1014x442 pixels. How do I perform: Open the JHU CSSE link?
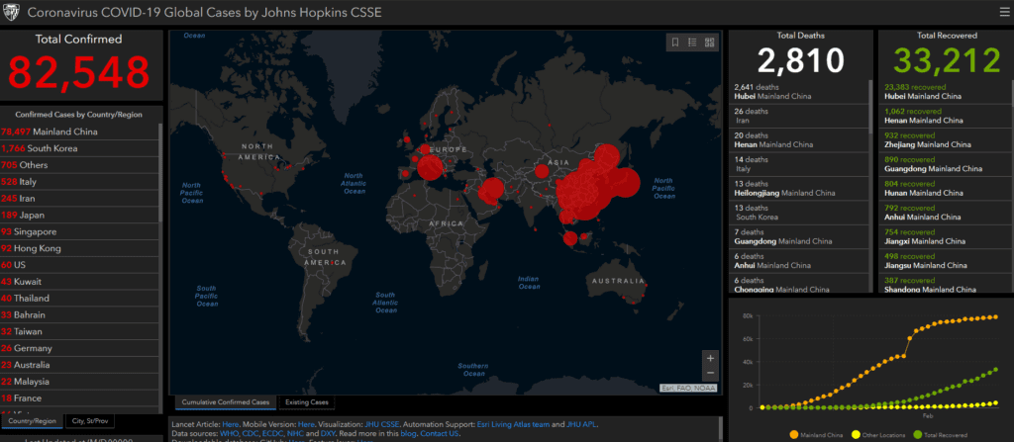click(x=381, y=424)
